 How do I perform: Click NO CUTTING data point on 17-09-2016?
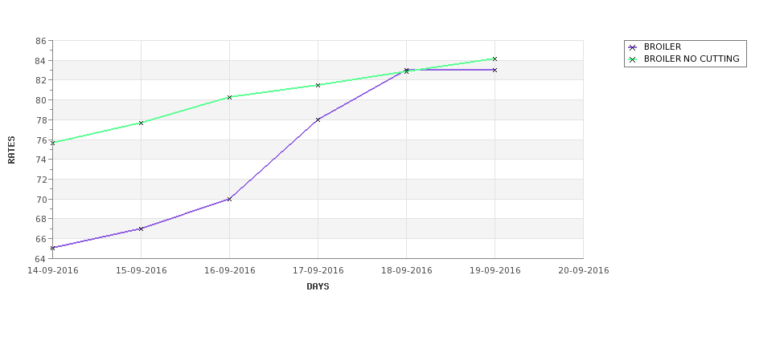tap(318, 85)
